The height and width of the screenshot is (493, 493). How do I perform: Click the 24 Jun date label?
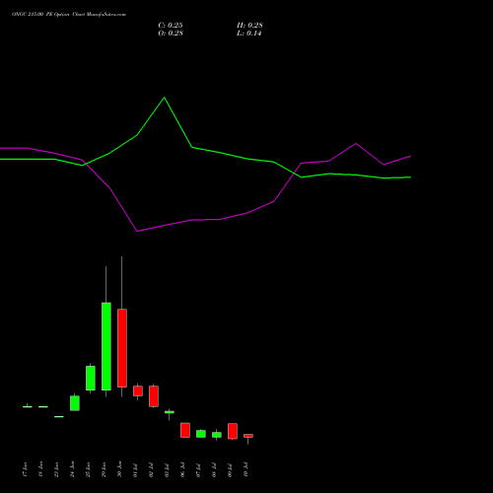click(x=72, y=469)
